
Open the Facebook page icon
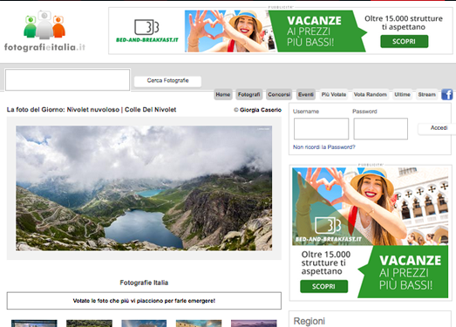pos(446,94)
